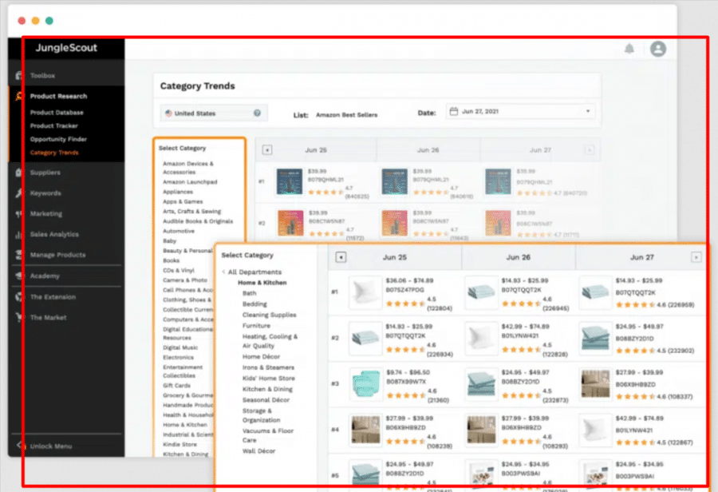Open Product Database link

click(x=57, y=113)
